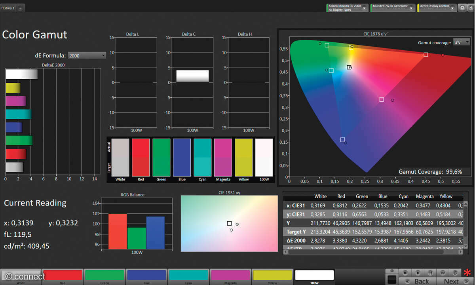Viewport: 475px width, 285px height.
Task: Click the 'Gamut Coverage: 99,6%' readout
Action: coord(430,172)
